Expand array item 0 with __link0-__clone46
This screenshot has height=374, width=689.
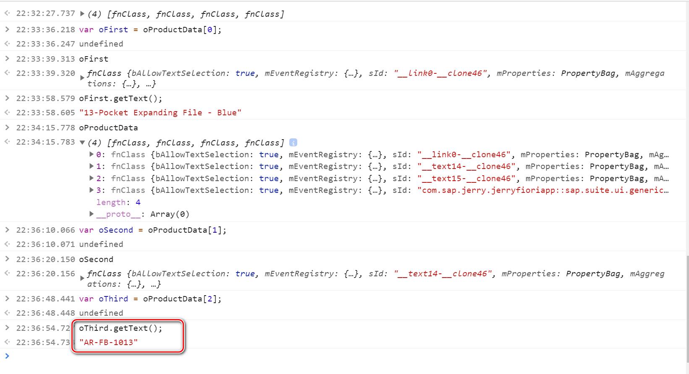tap(92, 154)
